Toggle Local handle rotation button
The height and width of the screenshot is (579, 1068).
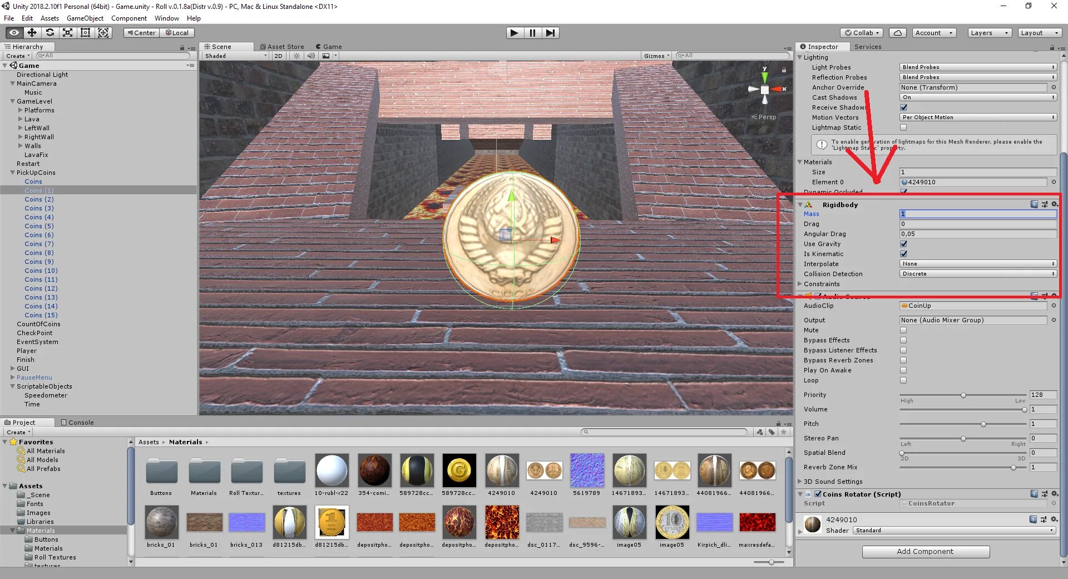click(177, 33)
